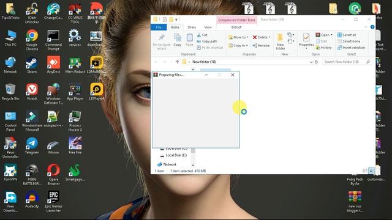Click the New folder ribbon icon
This screenshot has height=220, width=392.
coord(281,42)
